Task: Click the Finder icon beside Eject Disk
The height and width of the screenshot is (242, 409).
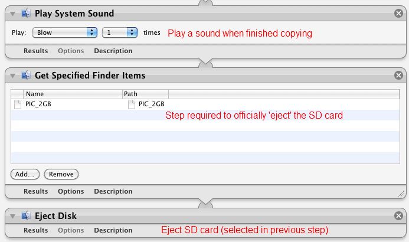Action: tap(26, 215)
